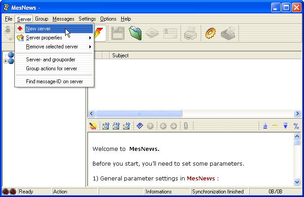This screenshot has height=197, width=304.
Task: Click the blue percent sign icon
Action: [x=296, y=126]
